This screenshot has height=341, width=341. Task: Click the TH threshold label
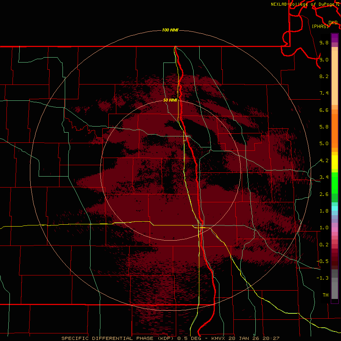pyautogui.click(x=325, y=295)
